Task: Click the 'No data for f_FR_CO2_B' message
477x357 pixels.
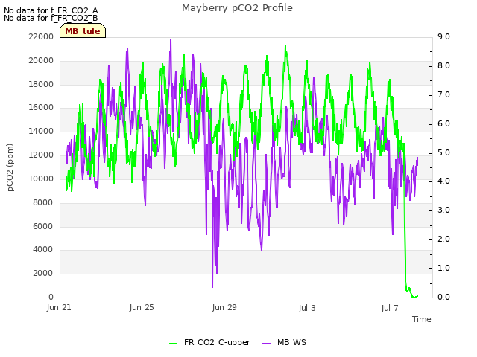Action: pos(51,18)
